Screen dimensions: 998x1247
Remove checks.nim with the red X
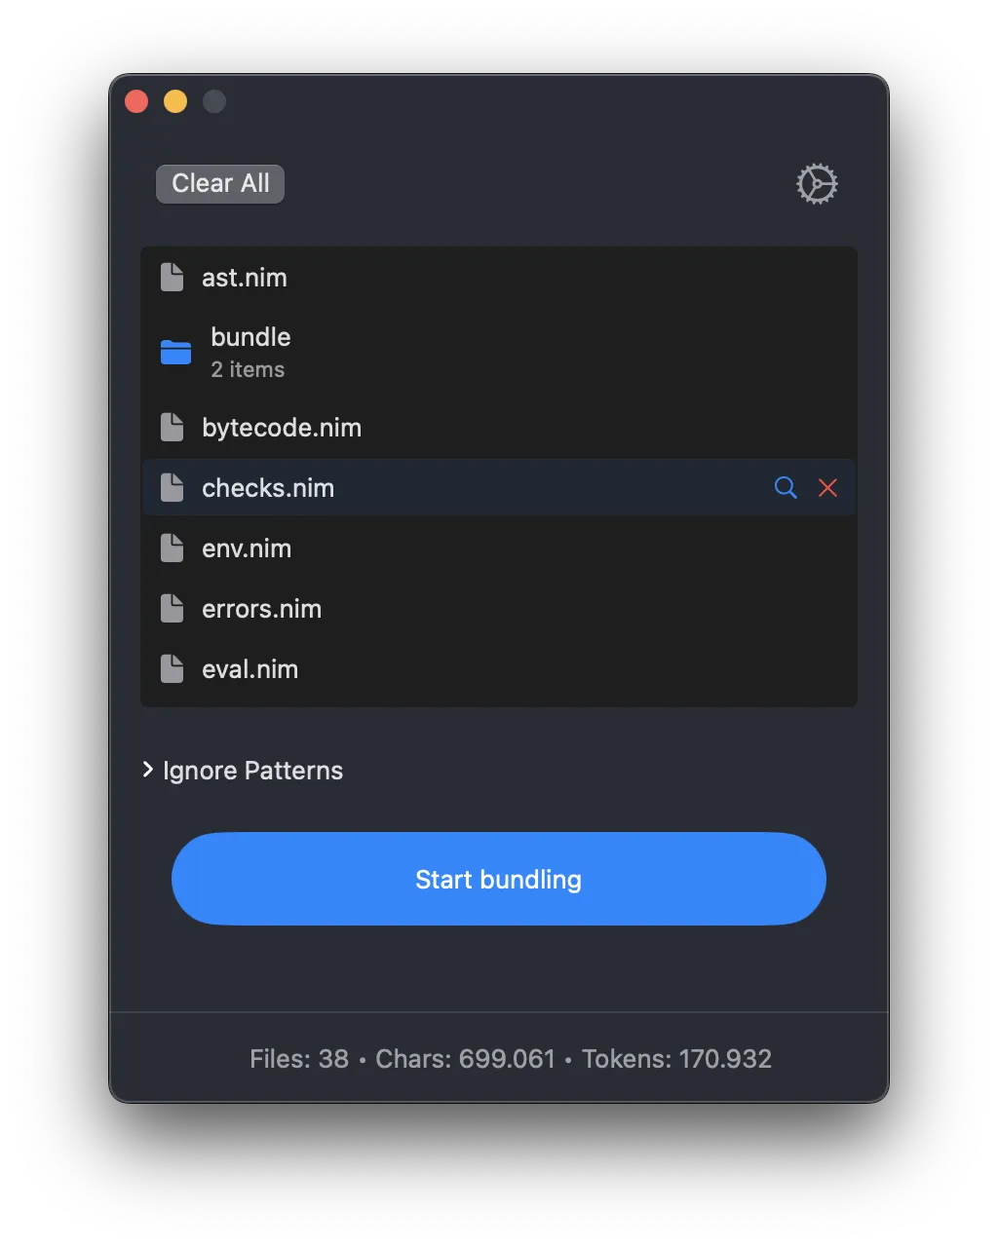(827, 488)
